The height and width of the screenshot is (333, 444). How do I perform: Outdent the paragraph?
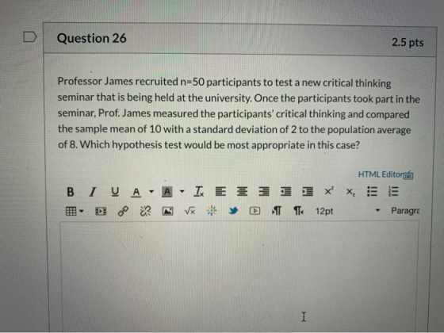285,192
